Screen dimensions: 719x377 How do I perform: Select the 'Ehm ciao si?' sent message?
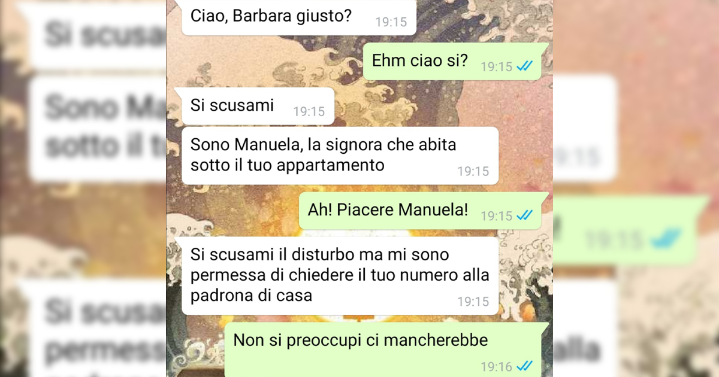click(x=455, y=62)
